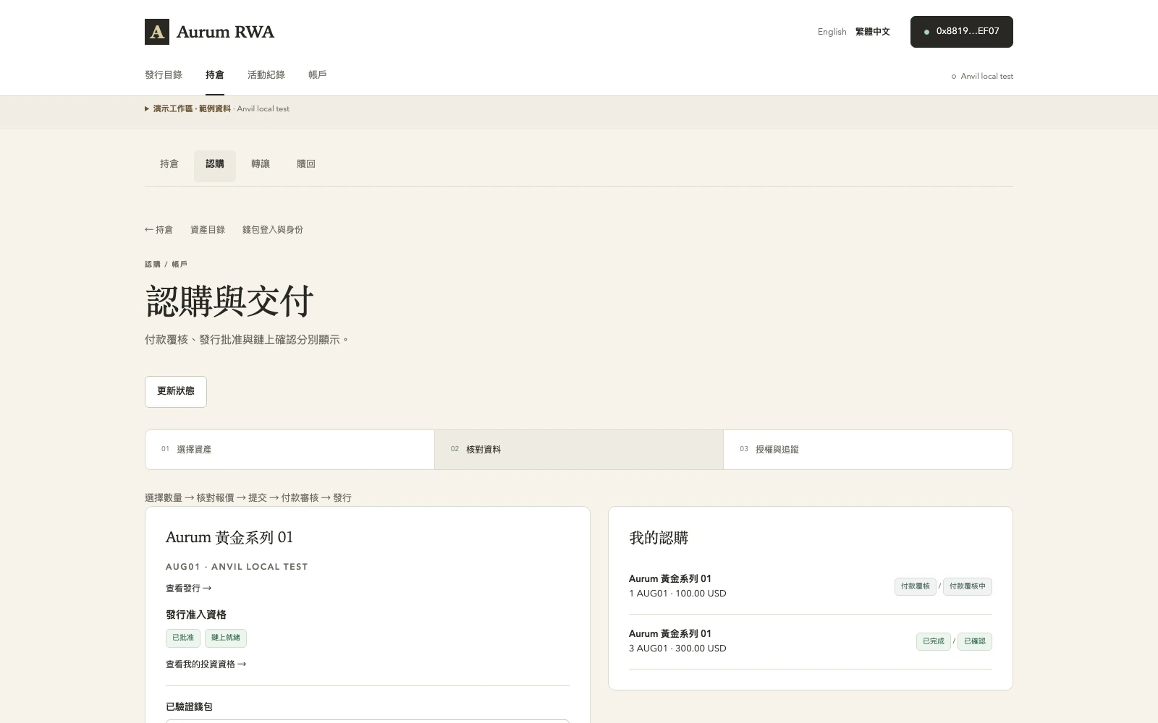Select the 持倉 sub-tab

click(x=169, y=165)
